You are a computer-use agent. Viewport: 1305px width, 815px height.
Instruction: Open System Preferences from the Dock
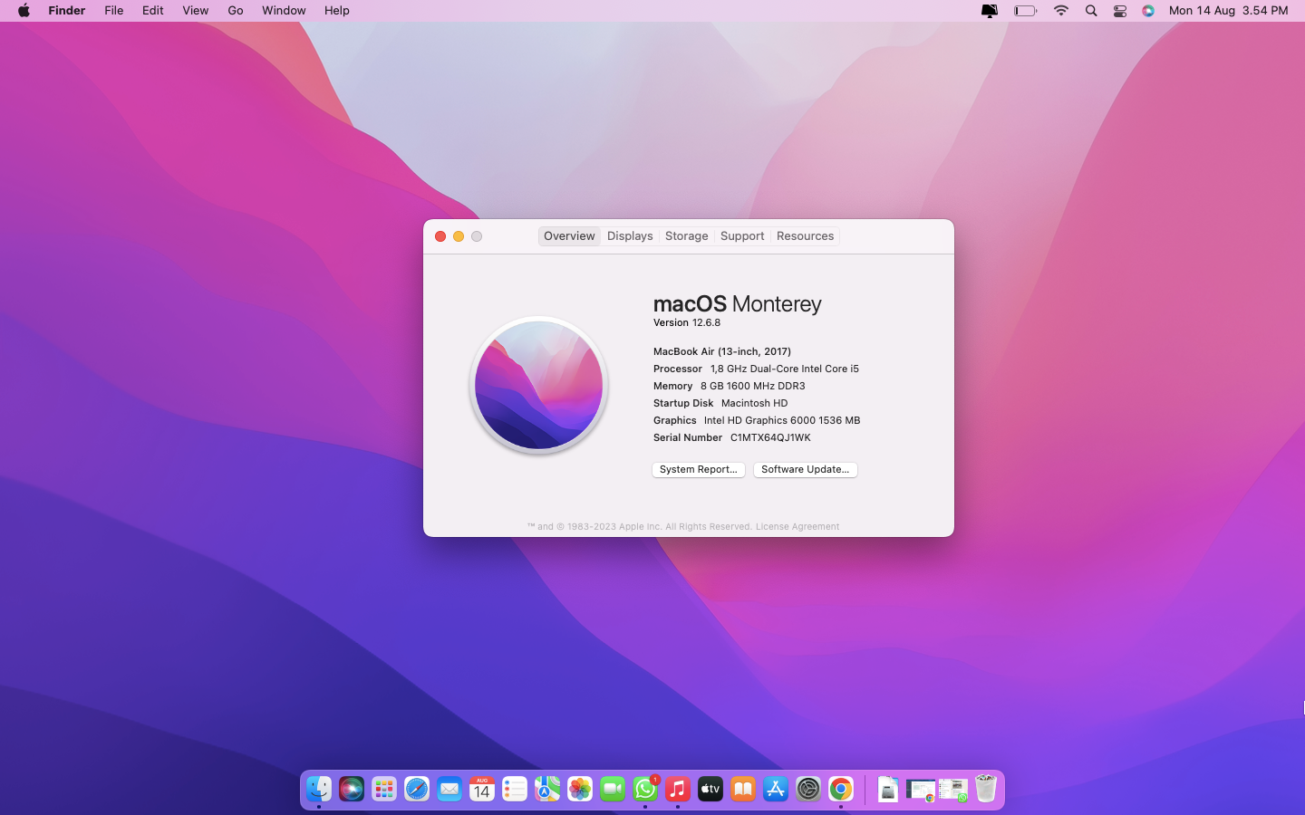pos(808,790)
